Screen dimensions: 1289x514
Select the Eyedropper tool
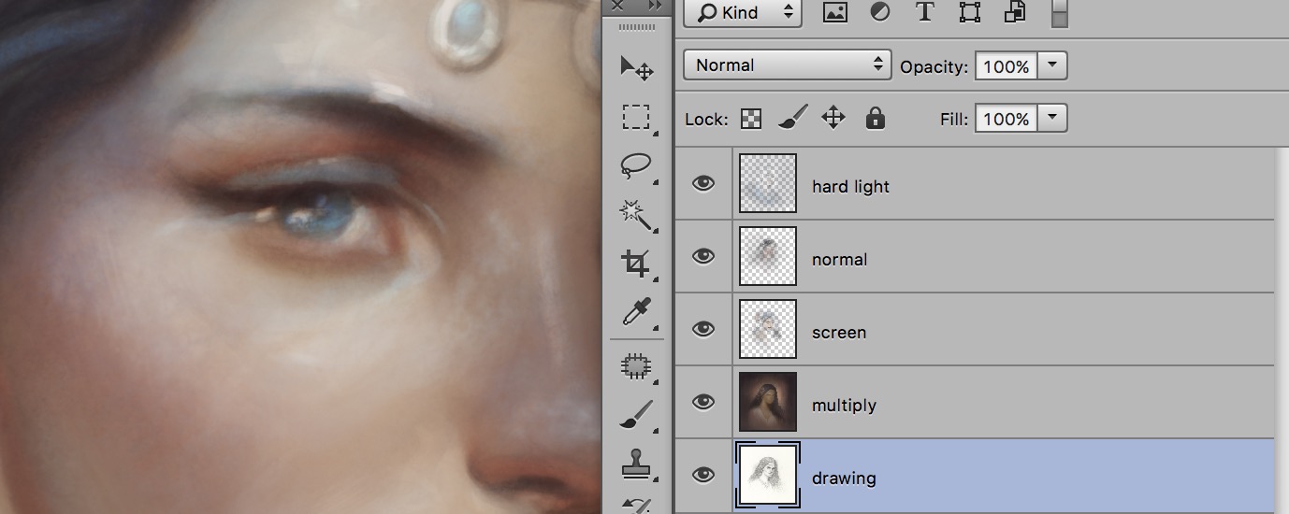coord(637,313)
